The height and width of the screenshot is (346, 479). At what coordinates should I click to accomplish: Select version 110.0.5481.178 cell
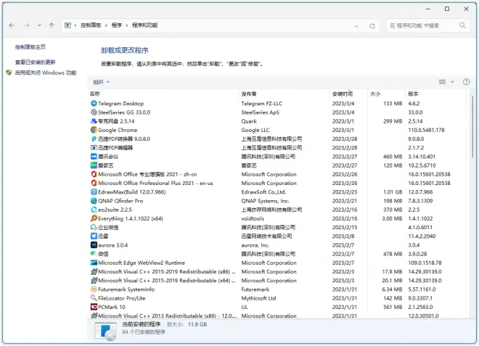click(426, 130)
